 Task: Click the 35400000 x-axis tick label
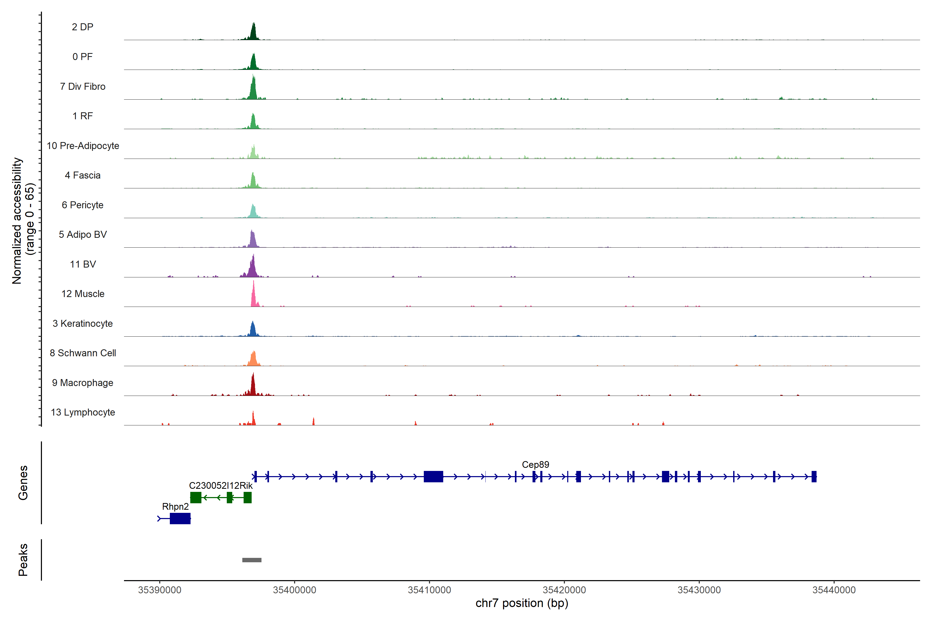coord(294,590)
